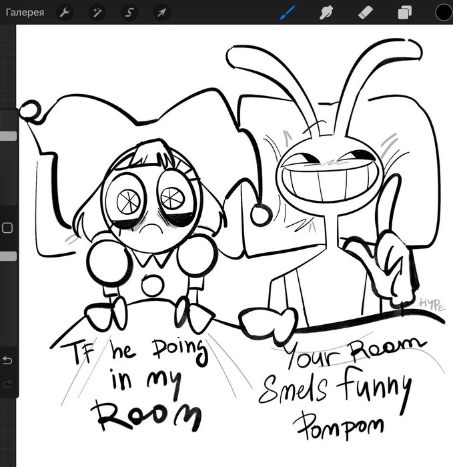Open the Adjustments magic wand menu
Image resolution: width=453 pixels, height=467 pixels.
pos(97,13)
